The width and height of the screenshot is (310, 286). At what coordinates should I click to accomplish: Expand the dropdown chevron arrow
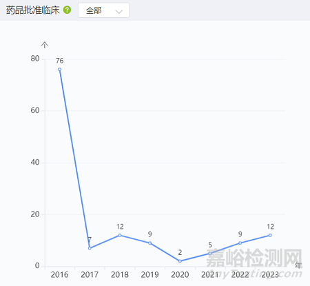(x=119, y=12)
